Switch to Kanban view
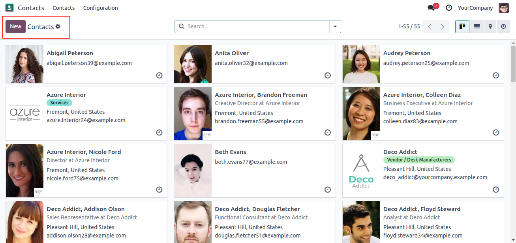This screenshot has width=516, height=243. pyautogui.click(x=462, y=26)
